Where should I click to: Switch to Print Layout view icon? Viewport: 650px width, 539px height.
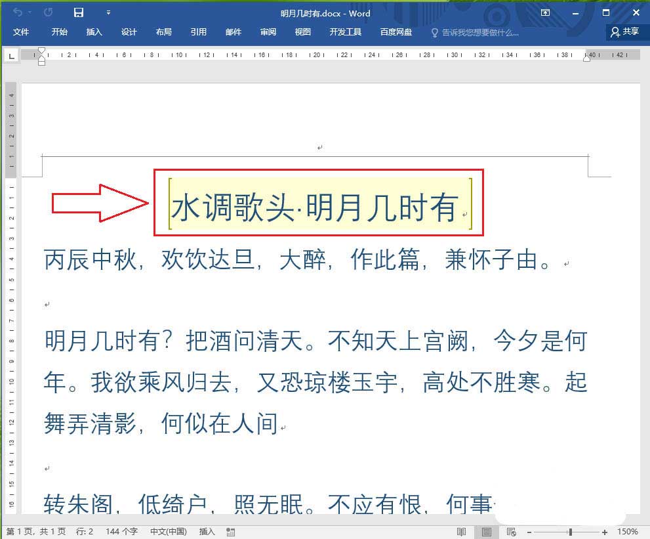tap(487, 532)
